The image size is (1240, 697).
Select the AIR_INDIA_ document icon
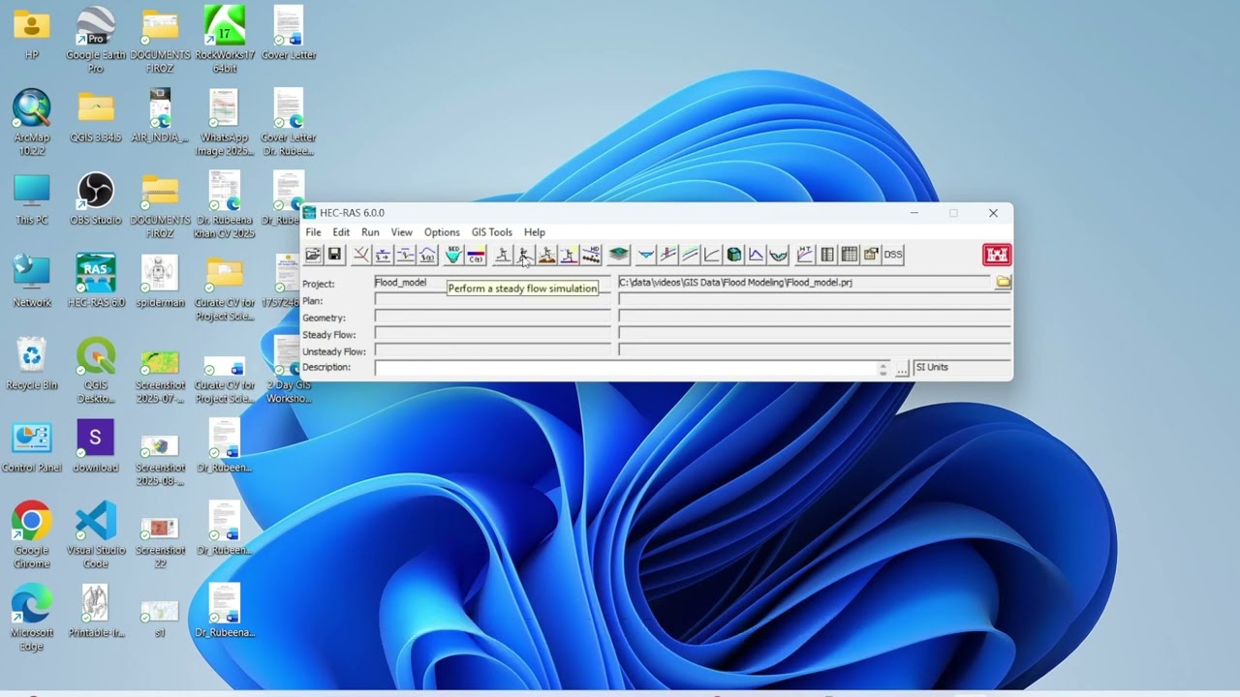tap(160, 116)
